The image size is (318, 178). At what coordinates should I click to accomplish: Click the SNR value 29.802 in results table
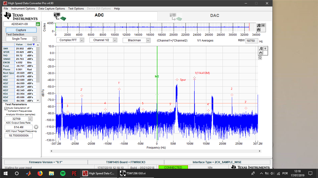[20, 48]
